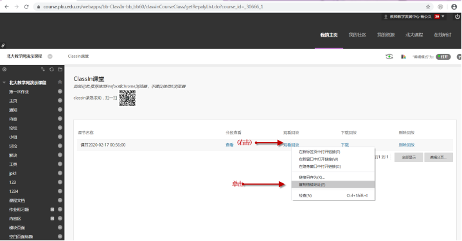Click the ClassIn QR code image

pyautogui.click(x=127, y=98)
